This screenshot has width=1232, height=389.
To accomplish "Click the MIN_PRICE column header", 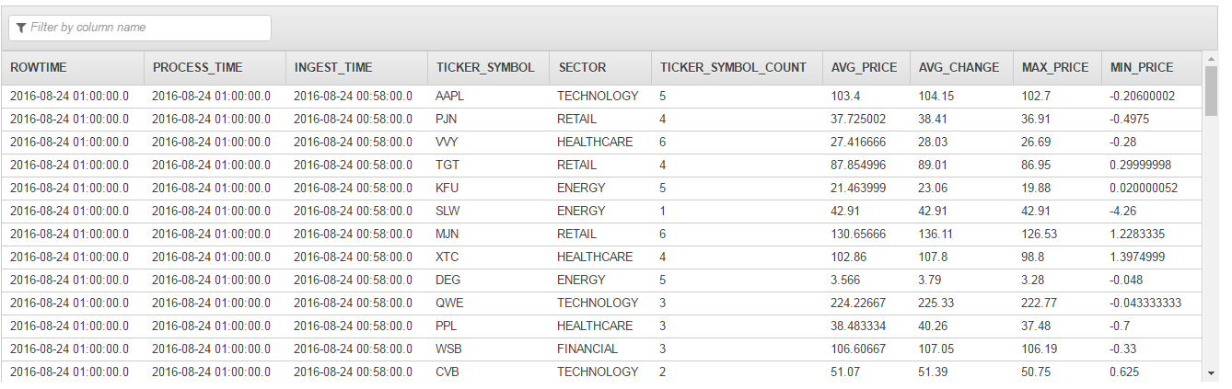I will click(x=1152, y=67).
